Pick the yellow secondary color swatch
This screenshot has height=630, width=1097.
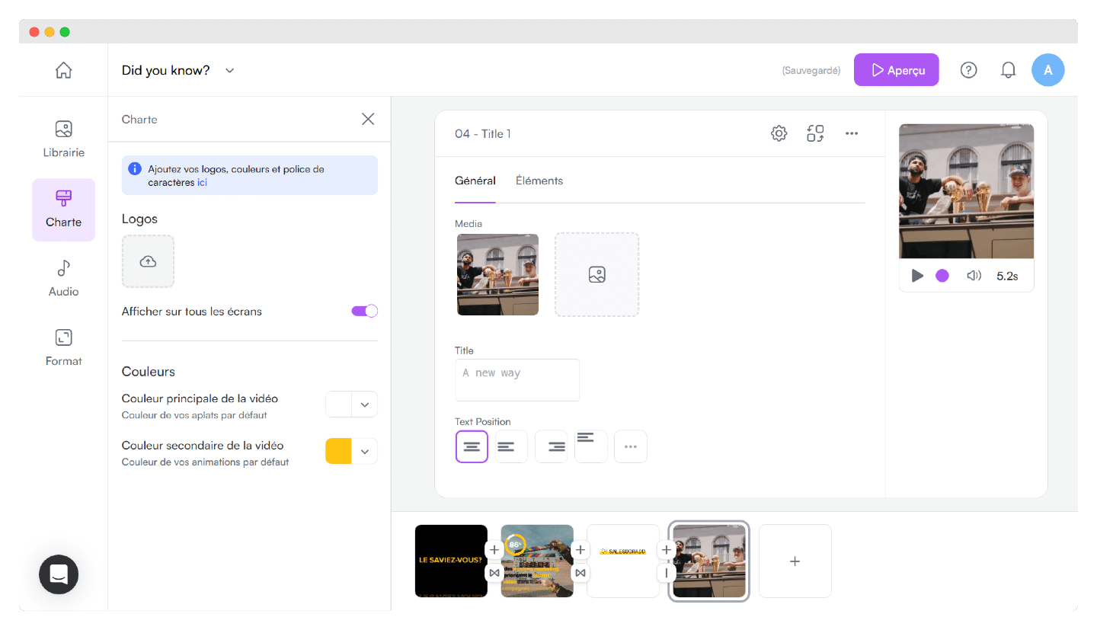(x=338, y=451)
